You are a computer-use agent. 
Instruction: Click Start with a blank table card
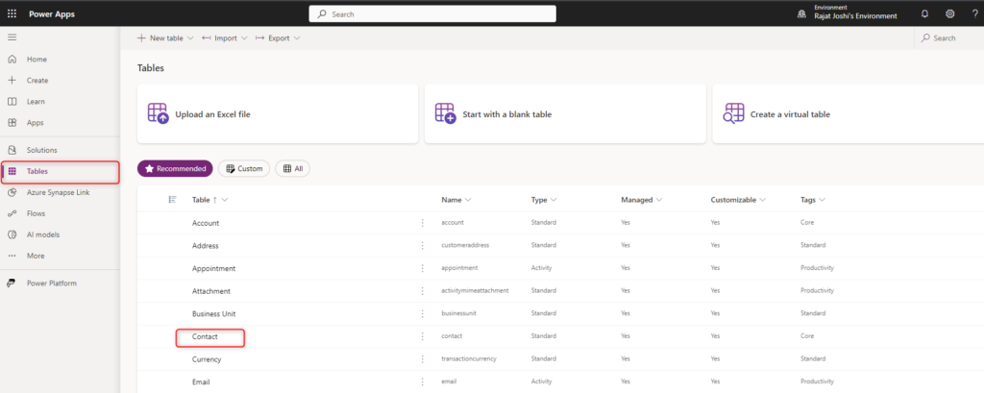pyautogui.click(x=565, y=113)
